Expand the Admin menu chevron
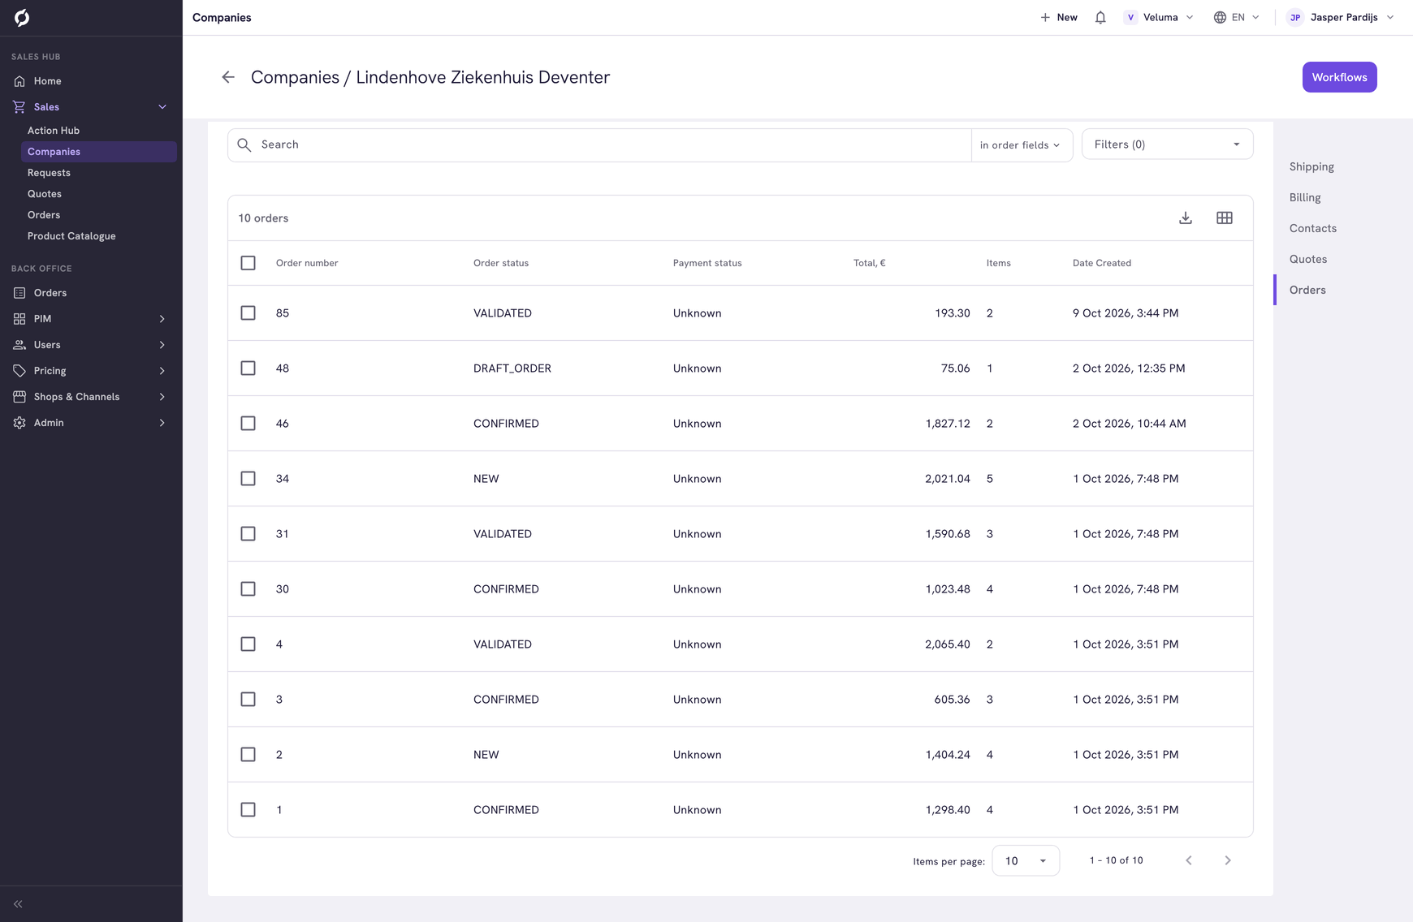Viewport: 1413px width, 922px height. click(162, 423)
